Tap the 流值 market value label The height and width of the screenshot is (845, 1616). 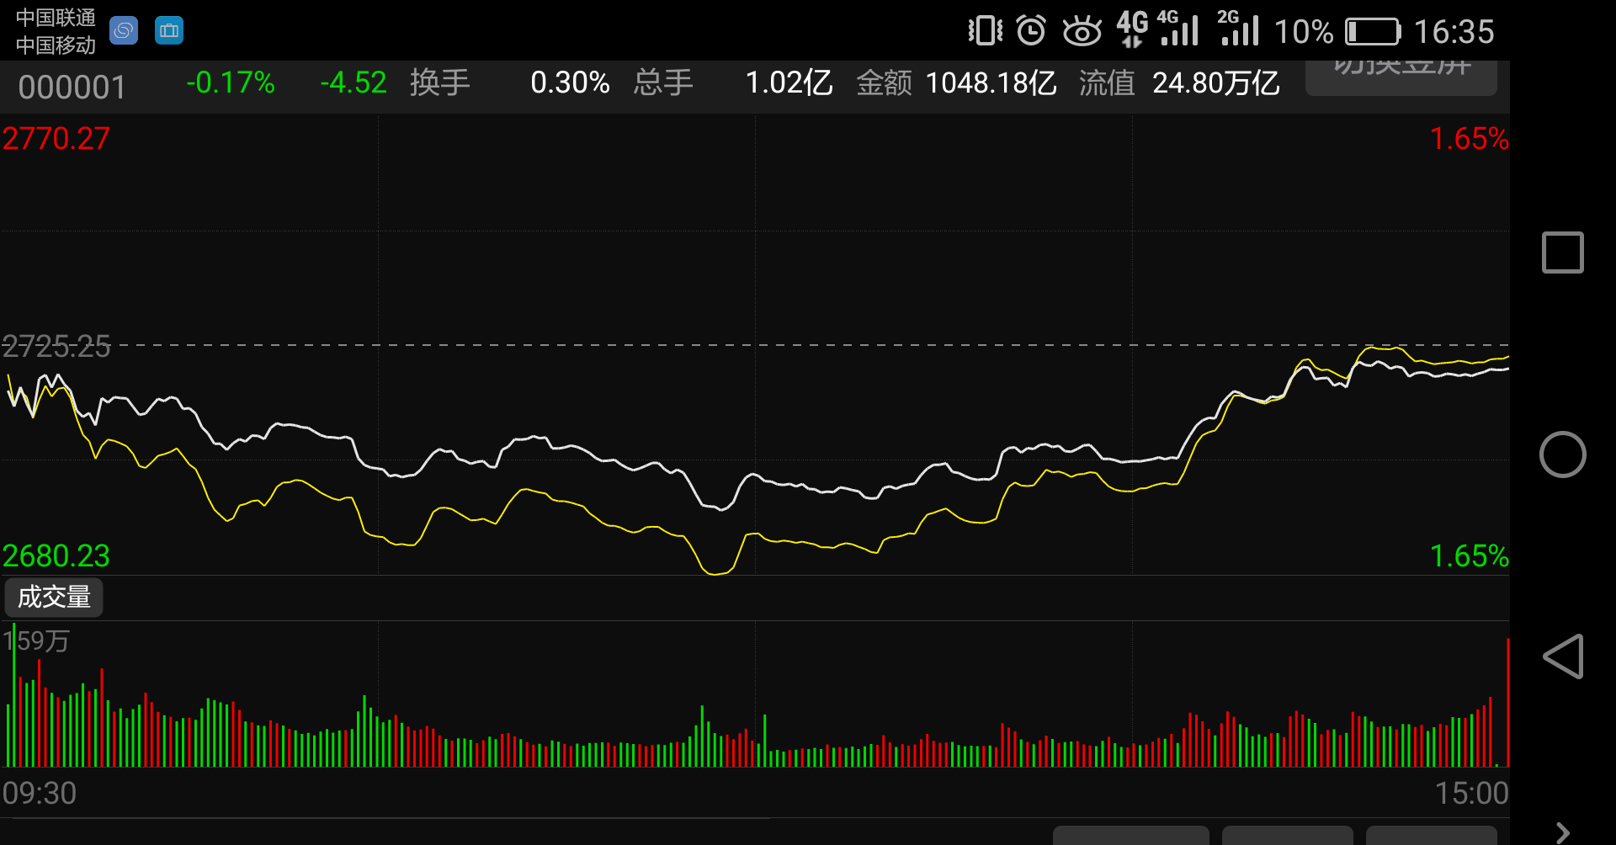click(1107, 82)
